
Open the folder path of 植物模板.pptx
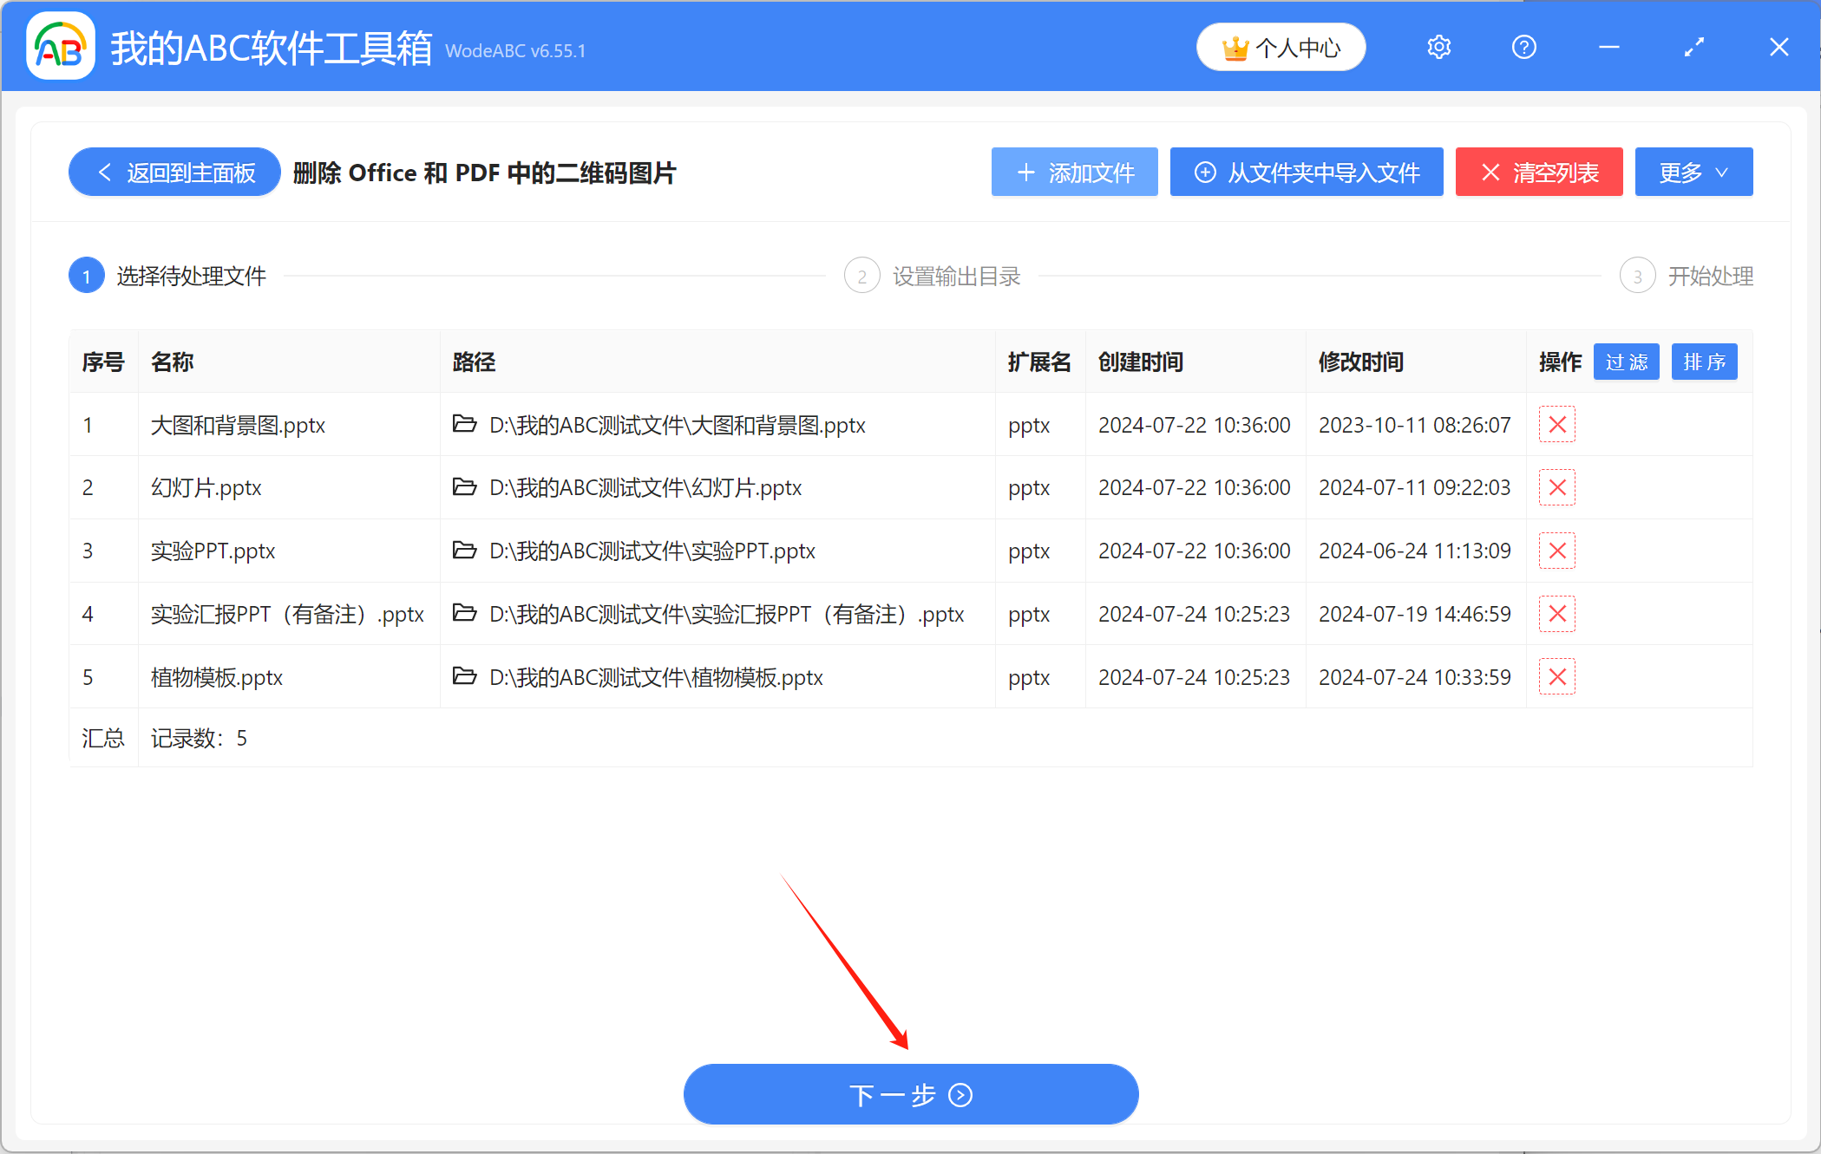465,677
